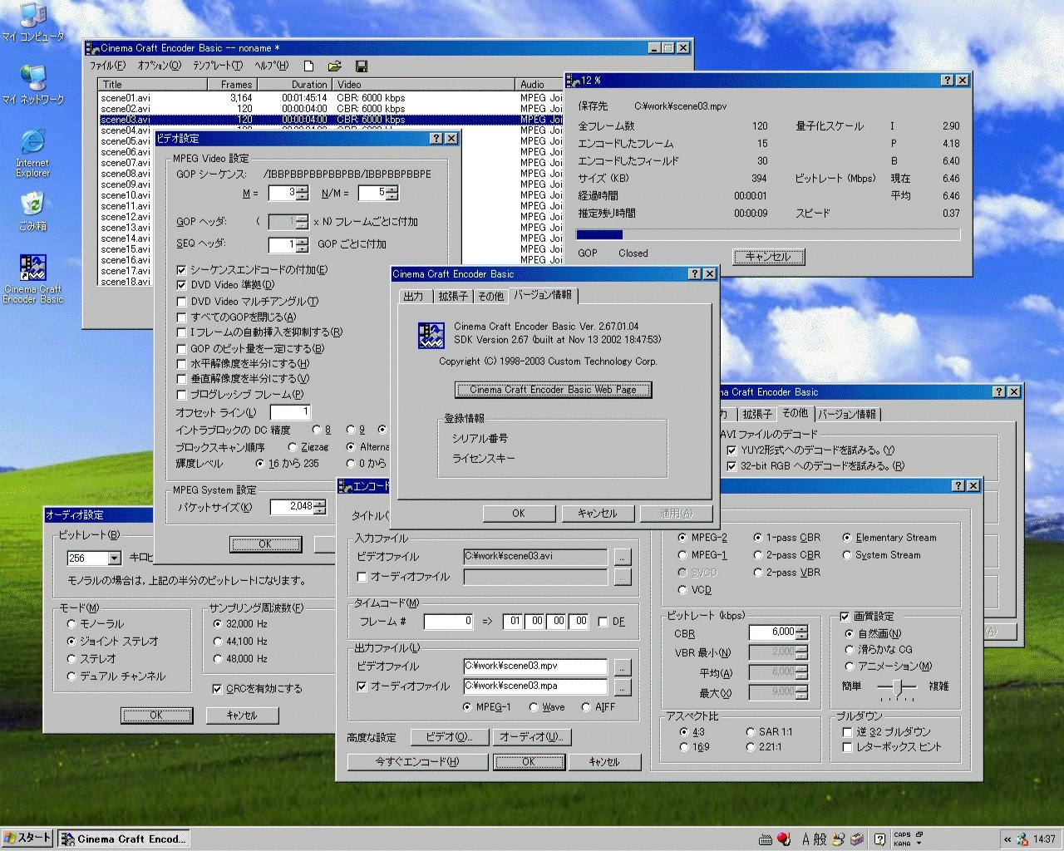Browse for input ビデオファイル with ... button
This screenshot has height=851, width=1064.
coord(623,557)
